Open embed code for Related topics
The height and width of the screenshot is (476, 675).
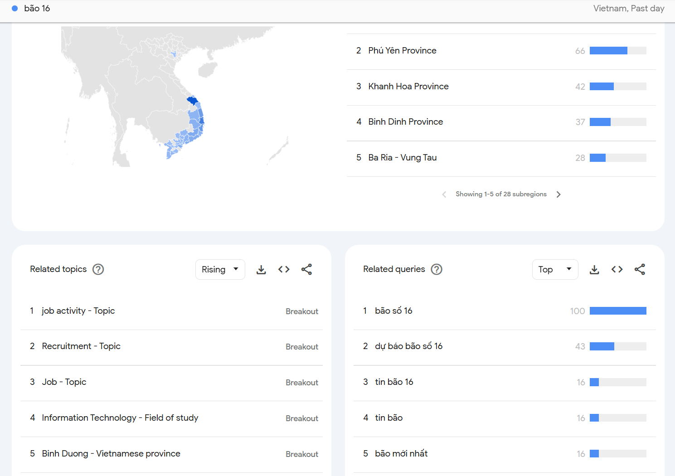284,270
